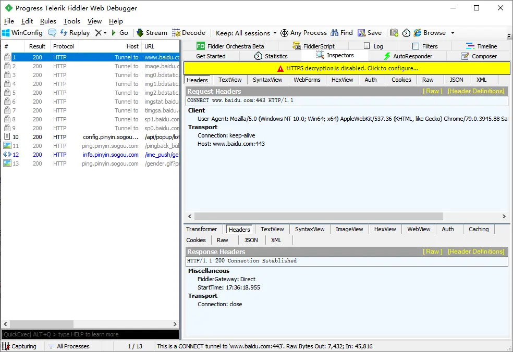This screenshot has width=513, height=352.
Task: Click the FiddlerScript JS icon
Action: [x=297, y=46]
